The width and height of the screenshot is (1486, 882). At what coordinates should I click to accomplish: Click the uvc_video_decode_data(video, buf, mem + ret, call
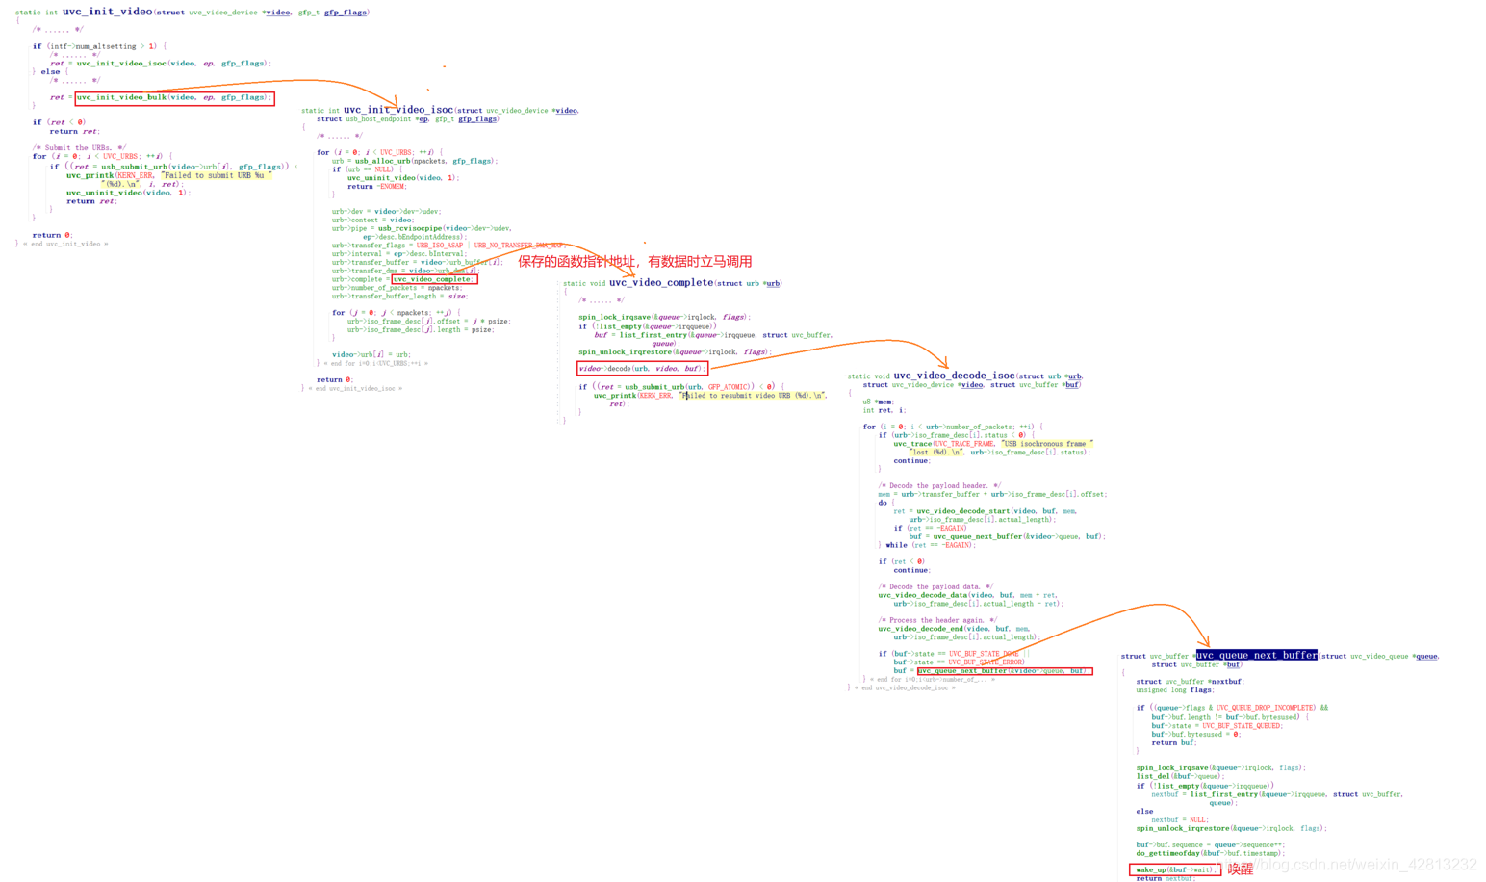(x=968, y=595)
